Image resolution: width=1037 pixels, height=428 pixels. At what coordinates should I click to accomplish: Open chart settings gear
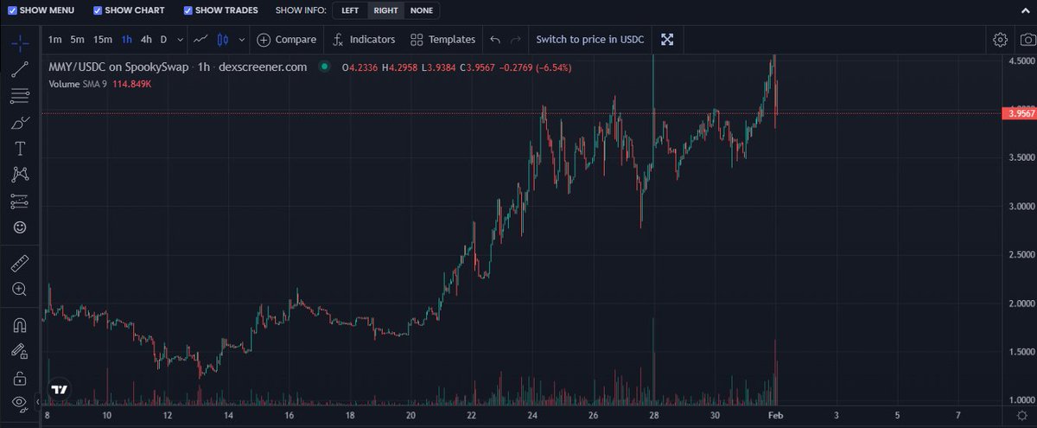point(1000,39)
